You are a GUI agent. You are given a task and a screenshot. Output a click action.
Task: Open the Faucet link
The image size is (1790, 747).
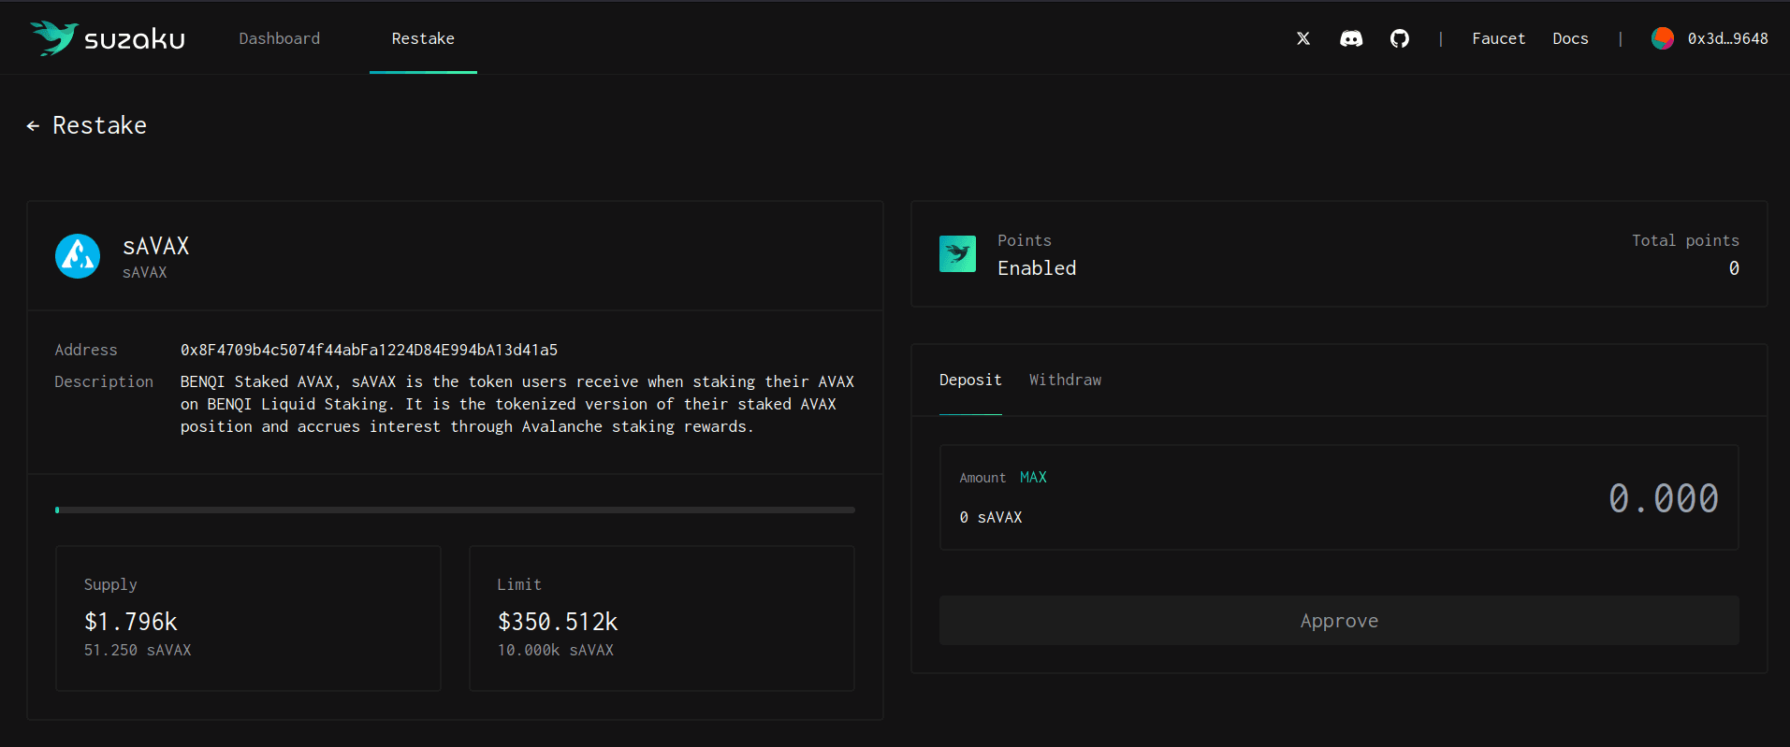[x=1498, y=38]
